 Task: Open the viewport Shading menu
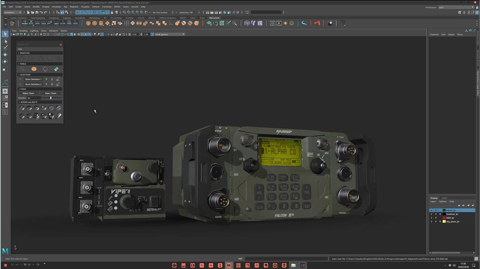23,31
